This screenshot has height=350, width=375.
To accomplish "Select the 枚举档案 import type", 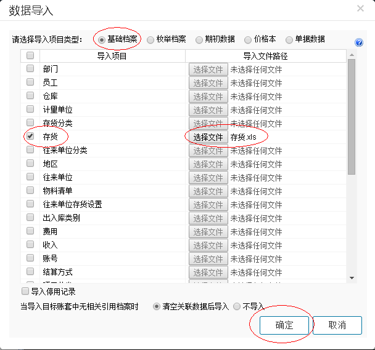I will tap(150, 39).
